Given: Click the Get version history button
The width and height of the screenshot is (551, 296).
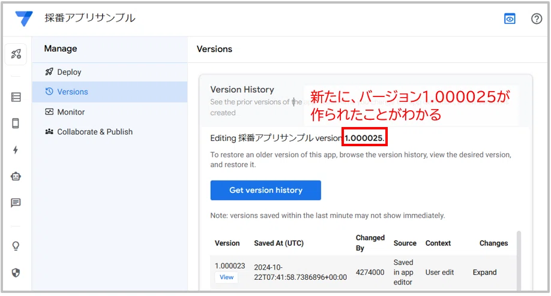Looking at the screenshot, I should 266,190.
